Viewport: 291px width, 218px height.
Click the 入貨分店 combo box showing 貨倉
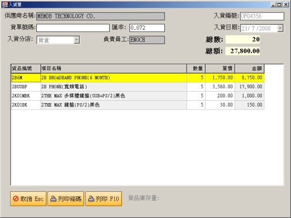(58, 40)
